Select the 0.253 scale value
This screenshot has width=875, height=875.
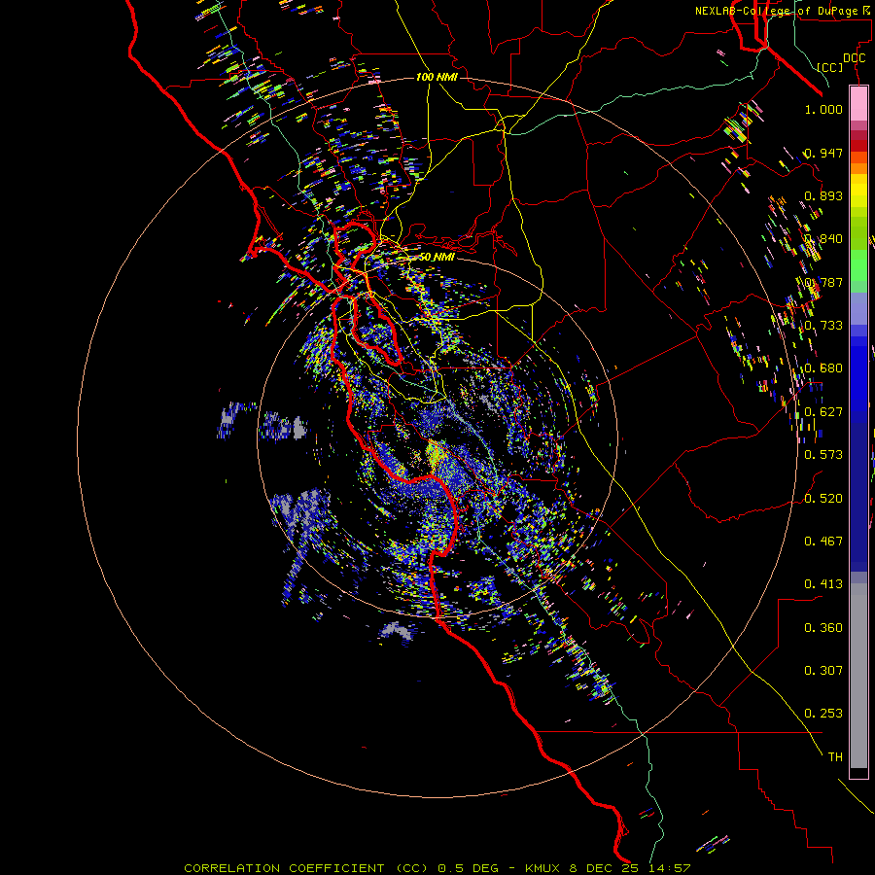click(x=823, y=714)
